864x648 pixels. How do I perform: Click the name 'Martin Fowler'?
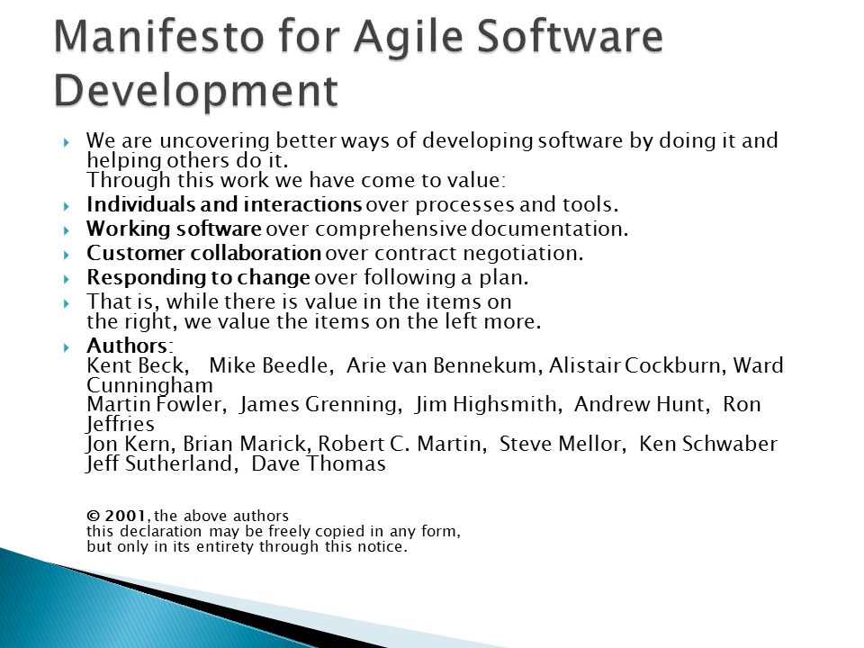154,404
